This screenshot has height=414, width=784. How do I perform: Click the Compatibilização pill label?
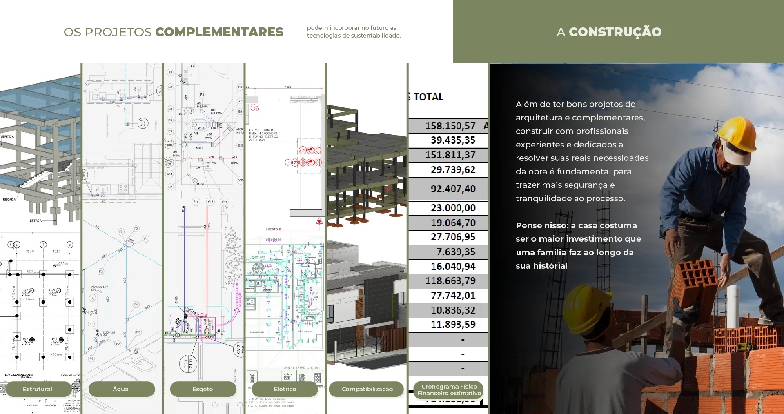tap(367, 389)
